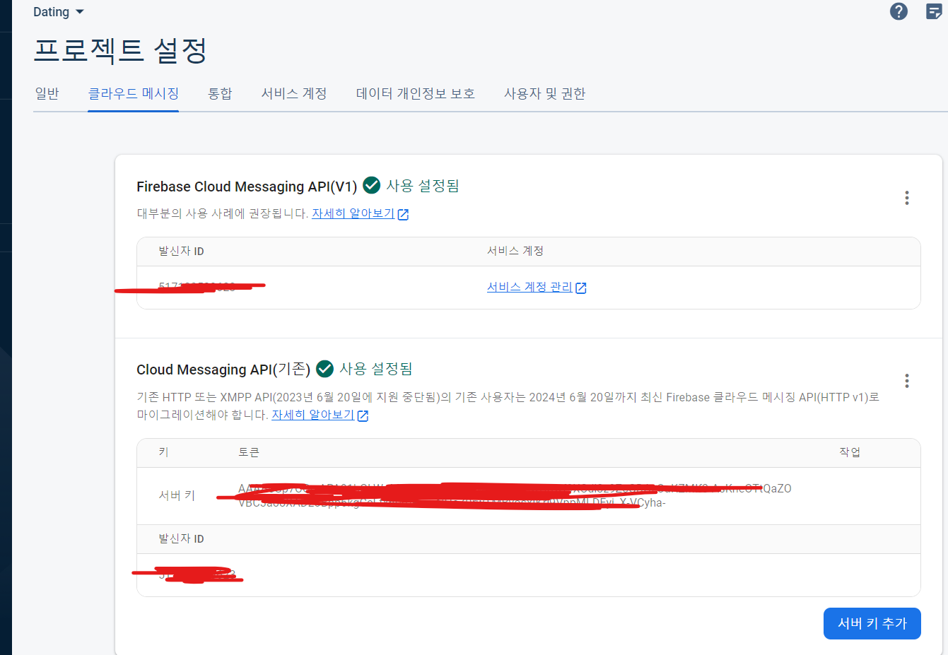Open the 데이터 개인정보 보호 tab
This screenshot has height=655, width=948.
tap(416, 93)
